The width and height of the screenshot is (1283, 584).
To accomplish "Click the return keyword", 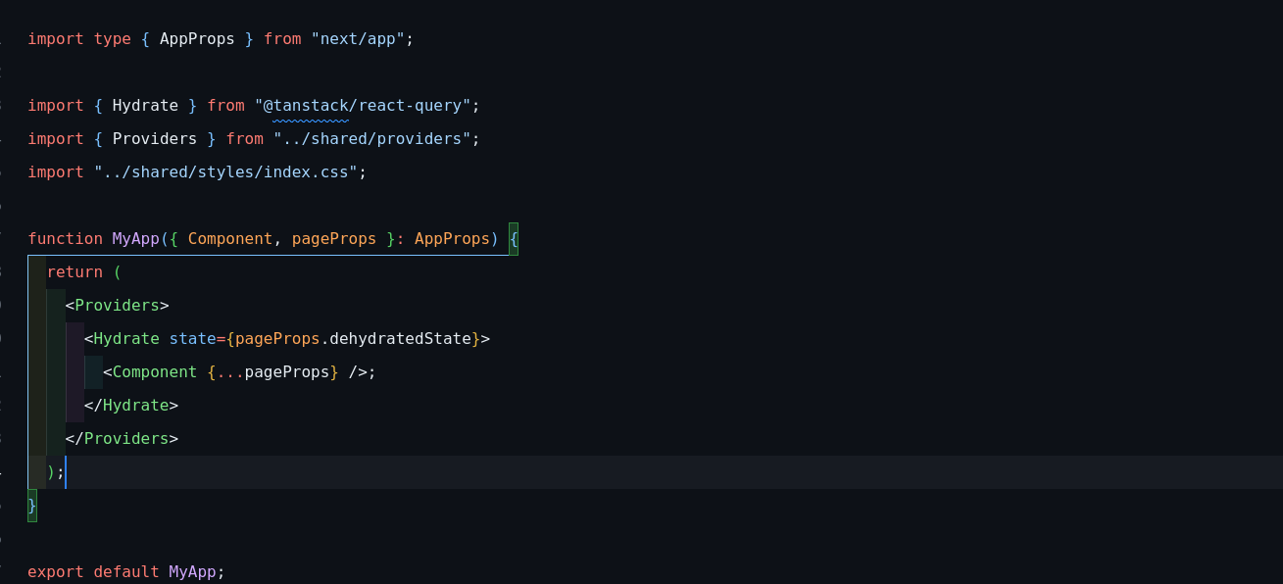I will point(74,272).
